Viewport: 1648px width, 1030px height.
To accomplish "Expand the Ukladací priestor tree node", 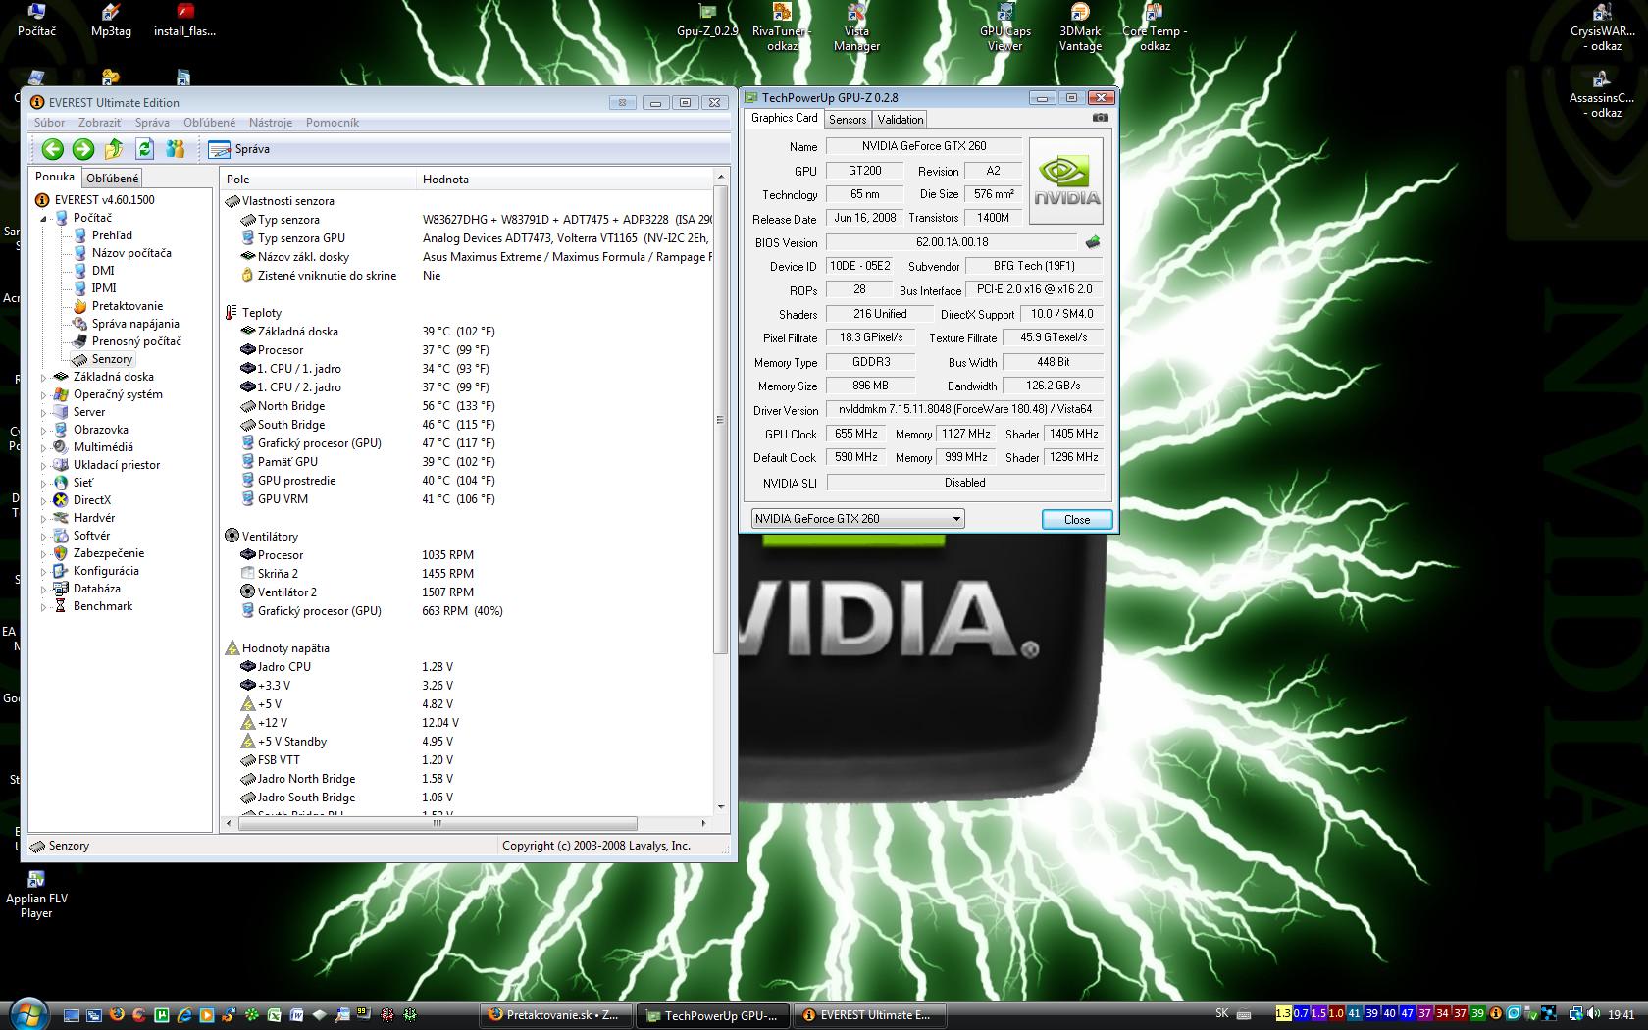I will point(44,465).
